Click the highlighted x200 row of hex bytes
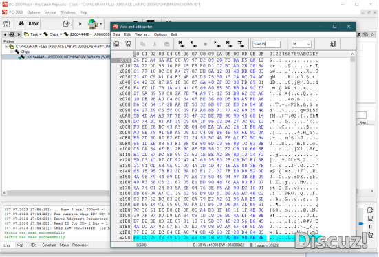 click(199, 238)
